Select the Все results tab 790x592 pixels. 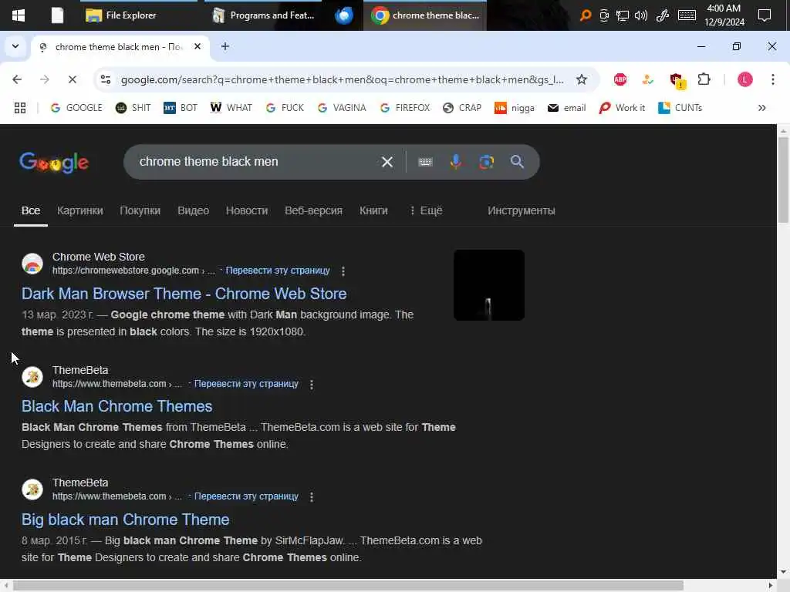[31, 210]
